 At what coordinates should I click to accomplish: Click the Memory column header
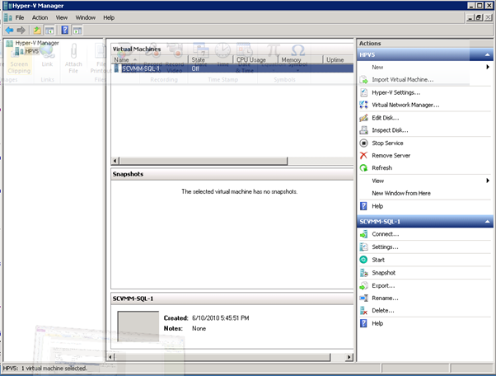coord(301,59)
